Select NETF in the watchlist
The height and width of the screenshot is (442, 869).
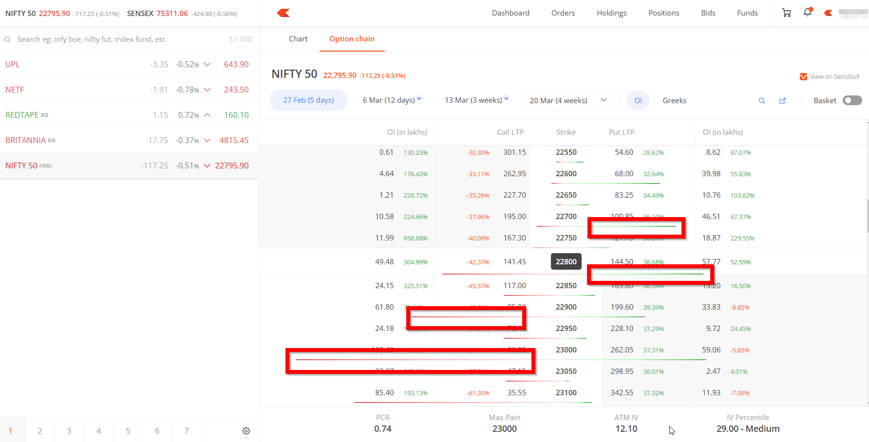pyautogui.click(x=129, y=90)
